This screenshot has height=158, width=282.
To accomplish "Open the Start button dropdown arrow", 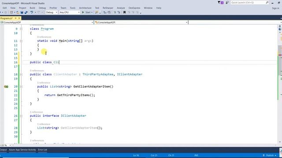I will 92,12.
